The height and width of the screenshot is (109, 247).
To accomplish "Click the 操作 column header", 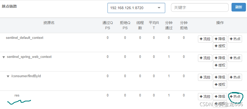I will (x=220, y=23).
